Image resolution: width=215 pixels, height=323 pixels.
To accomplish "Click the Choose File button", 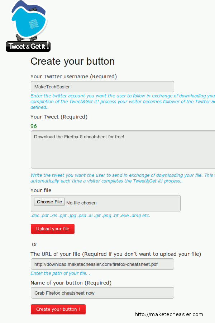I will (x=49, y=202).
